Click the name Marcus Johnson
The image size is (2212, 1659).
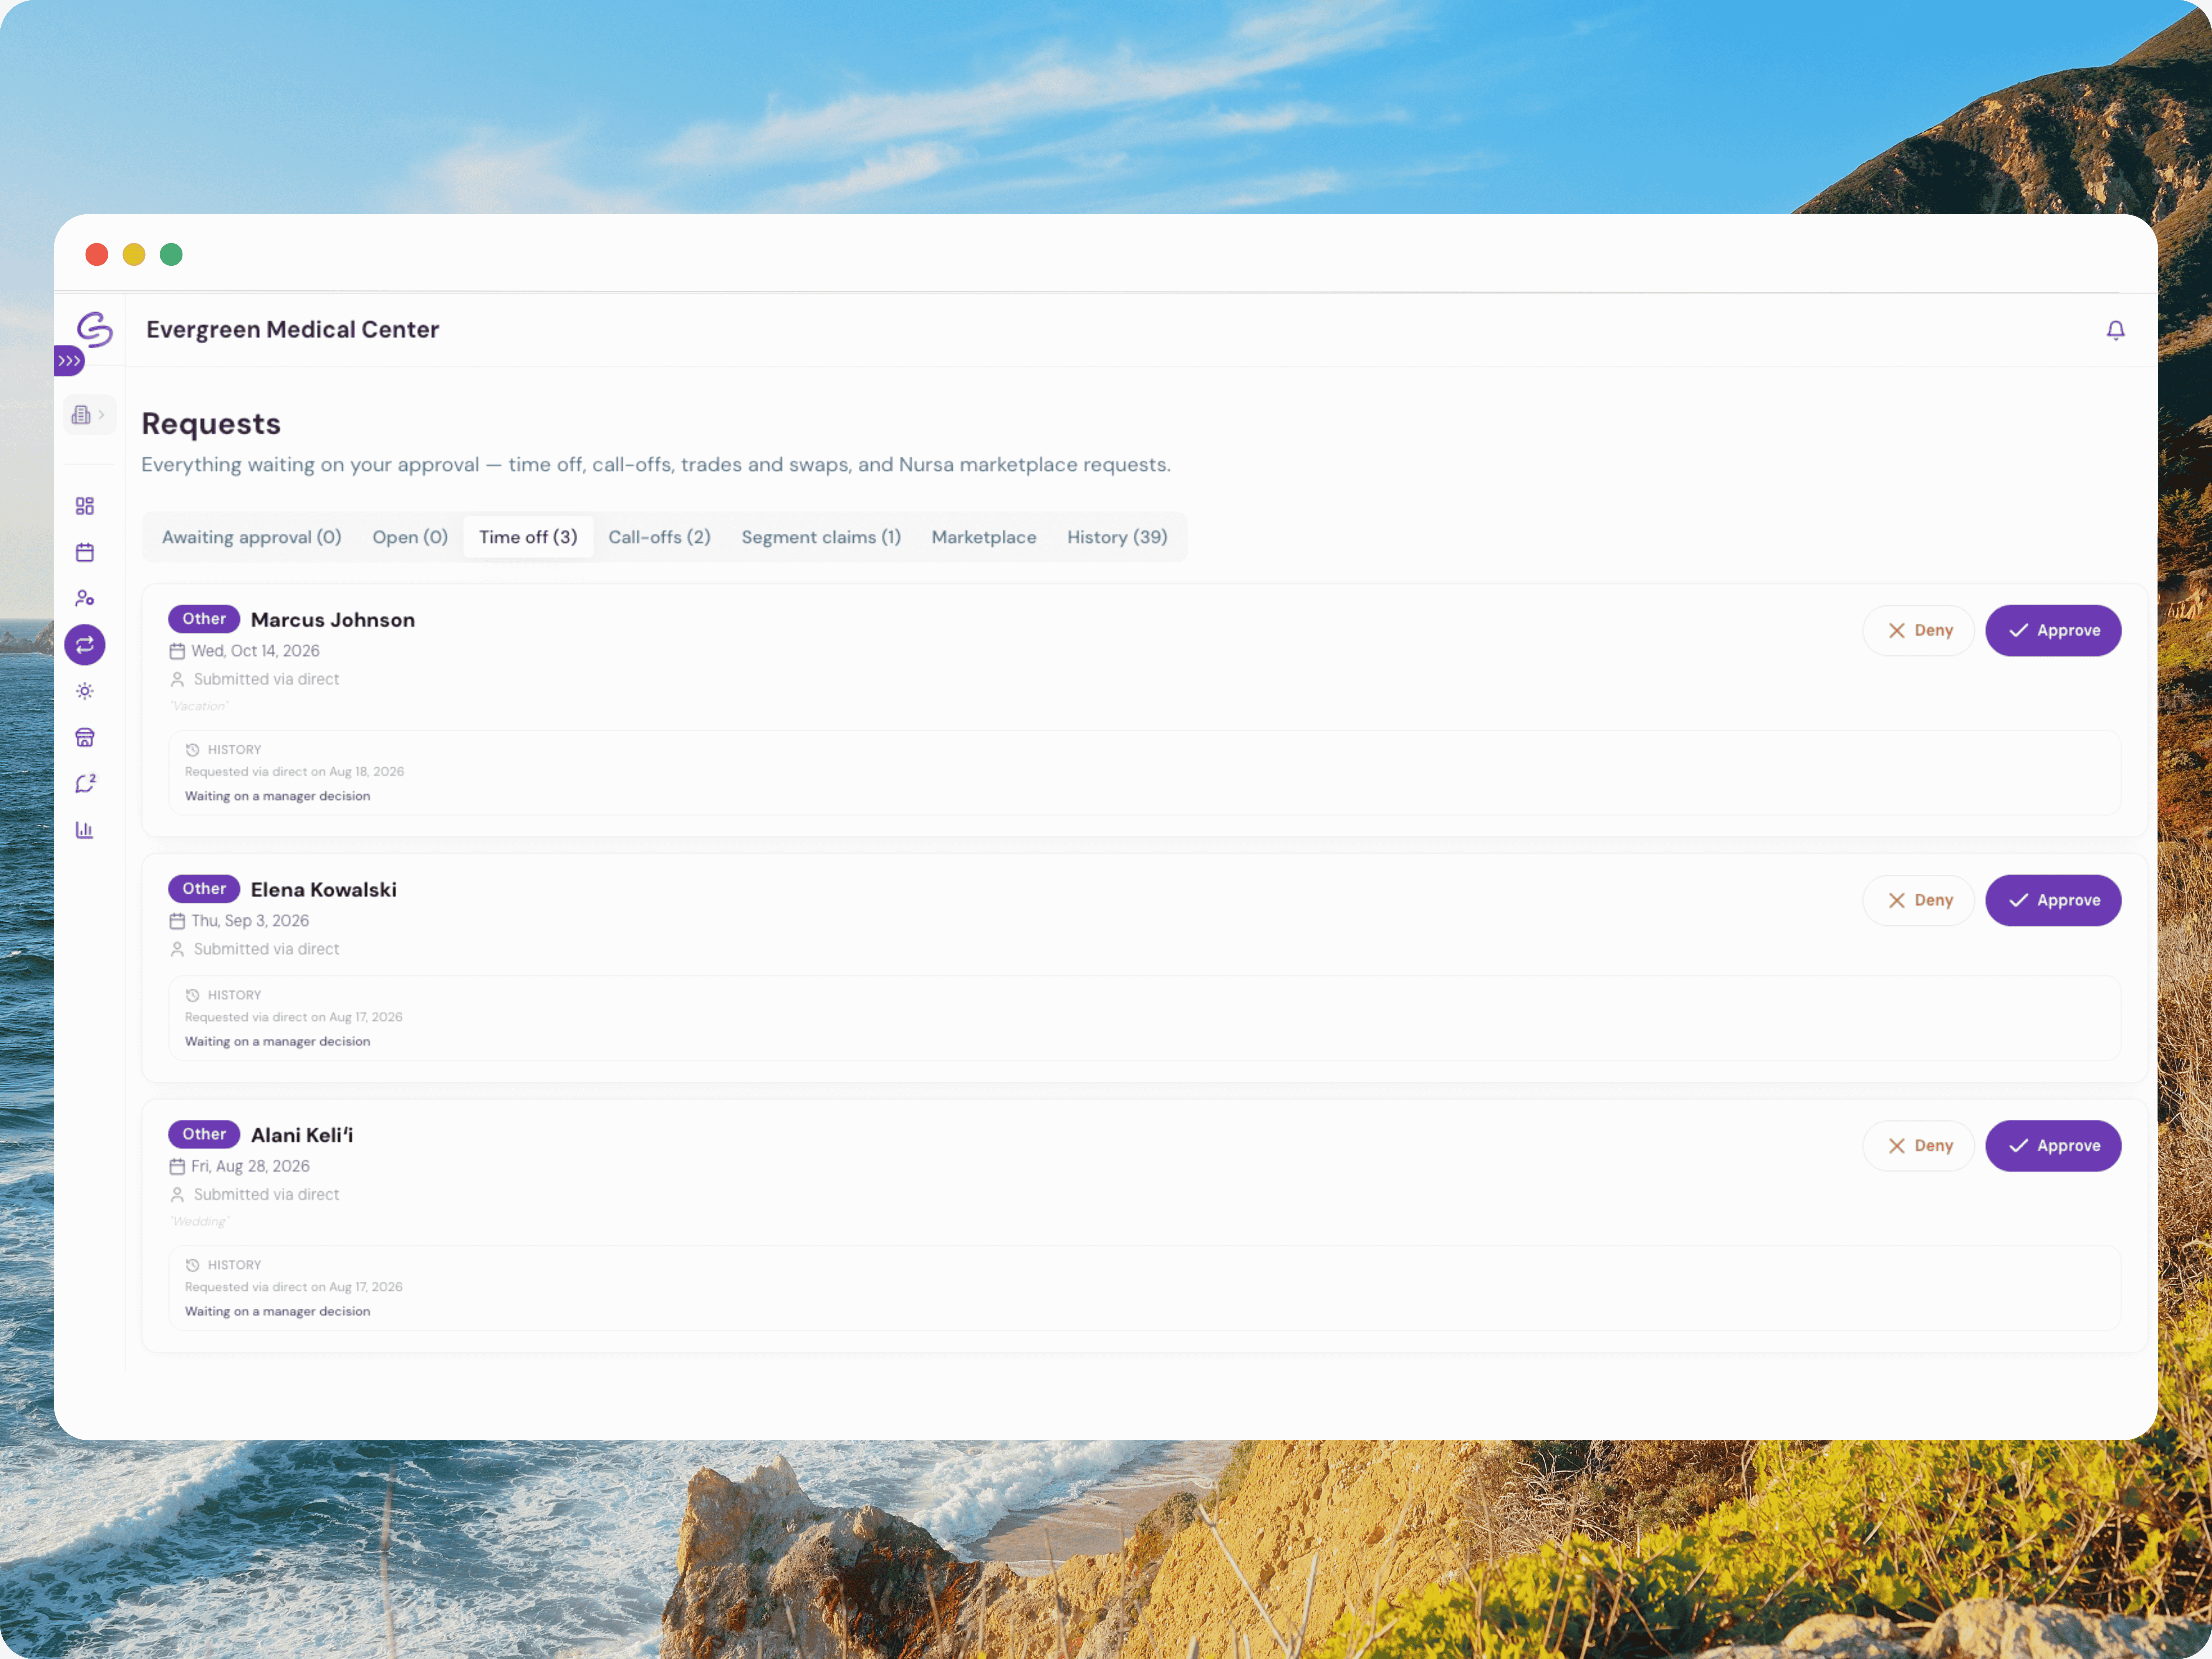(x=333, y=620)
